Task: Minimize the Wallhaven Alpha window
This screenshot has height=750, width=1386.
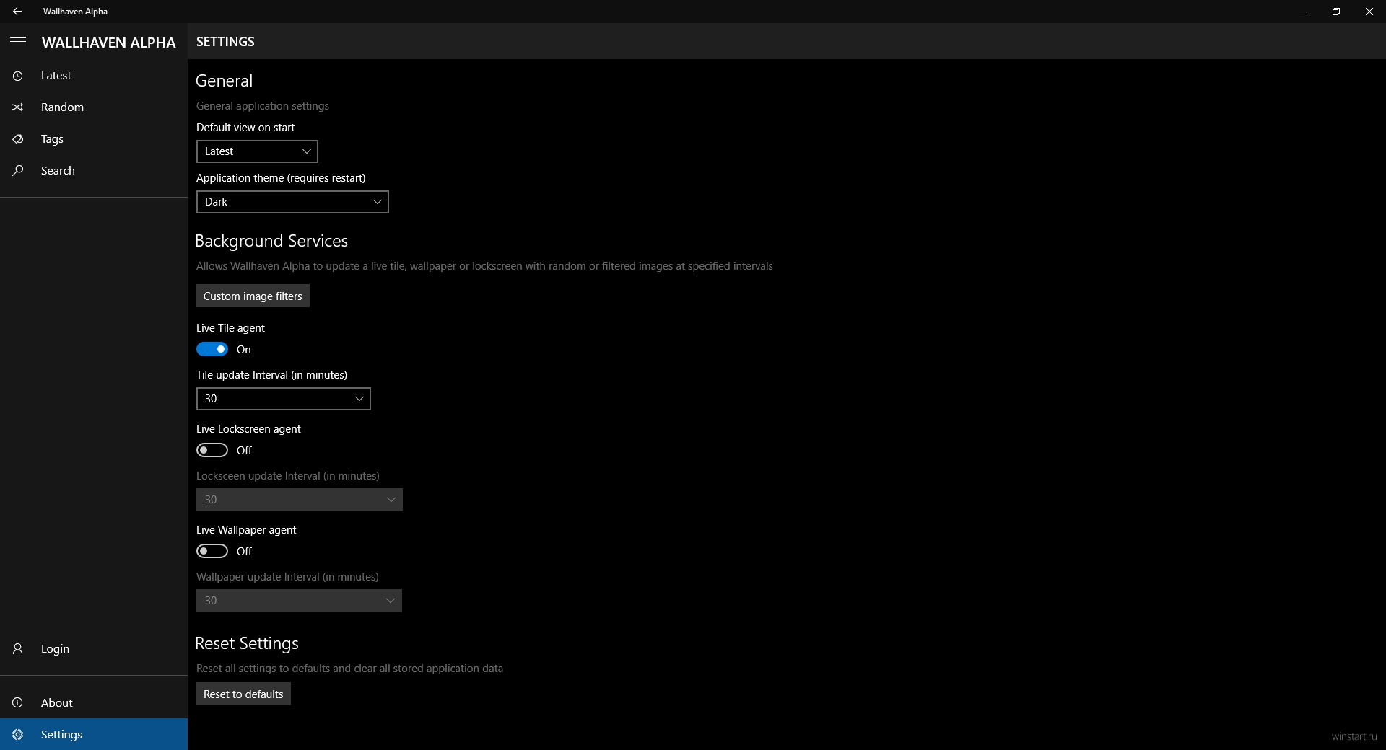Action: click(x=1303, y=12)
